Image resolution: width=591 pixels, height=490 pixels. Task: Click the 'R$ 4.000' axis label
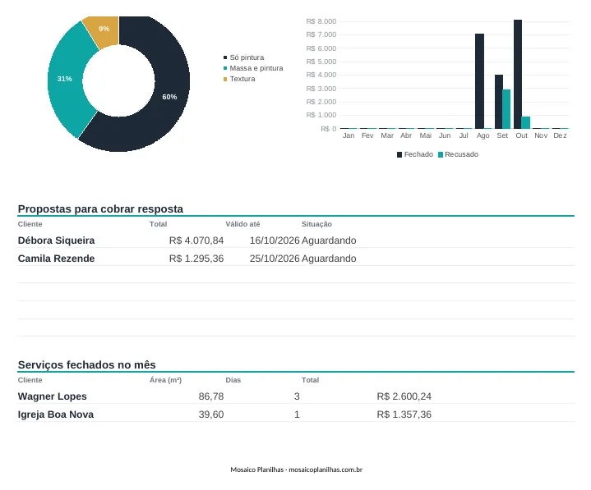click(x=321, y=75)
